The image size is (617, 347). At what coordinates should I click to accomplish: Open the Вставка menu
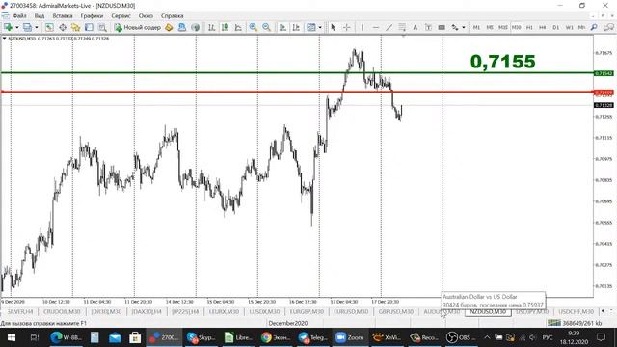tap(63, 16)
